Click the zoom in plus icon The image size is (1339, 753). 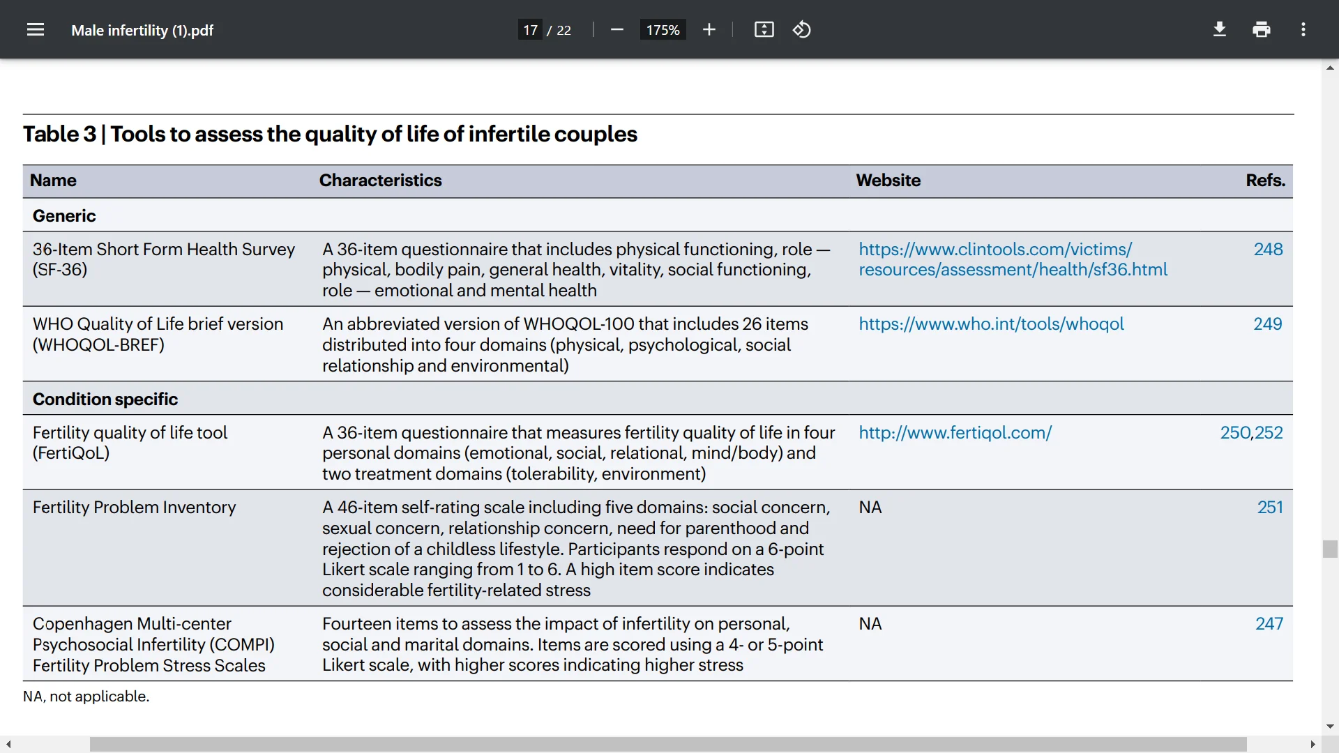[709, 30]
